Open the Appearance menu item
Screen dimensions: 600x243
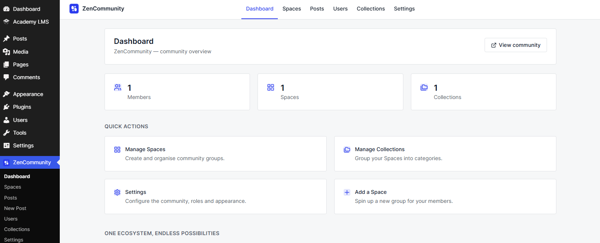[x=30, y=94]
